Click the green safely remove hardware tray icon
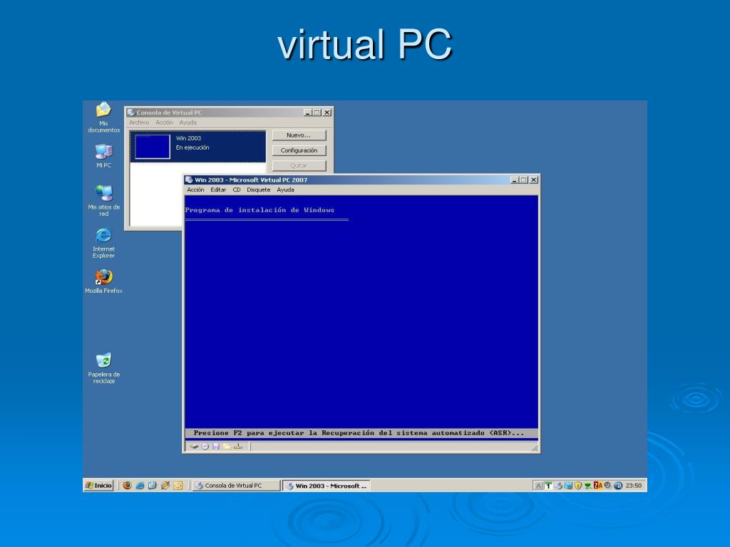The image size is (730, 547). (x=588, y=486)
